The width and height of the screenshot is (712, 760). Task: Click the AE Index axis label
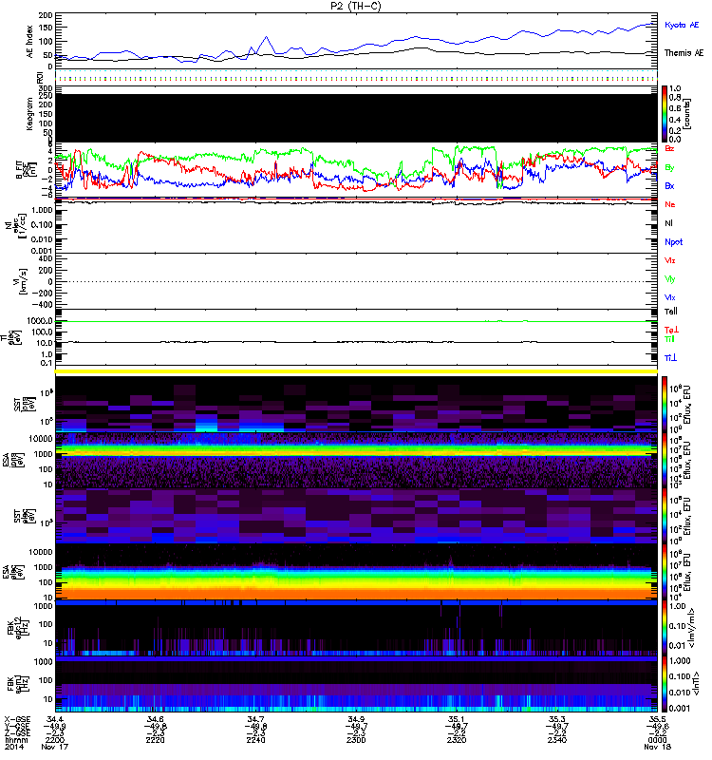tap(30, 42)
